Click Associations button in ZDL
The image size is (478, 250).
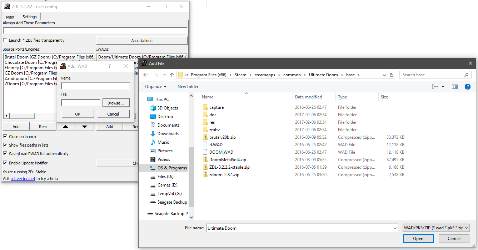coord(142,41)
